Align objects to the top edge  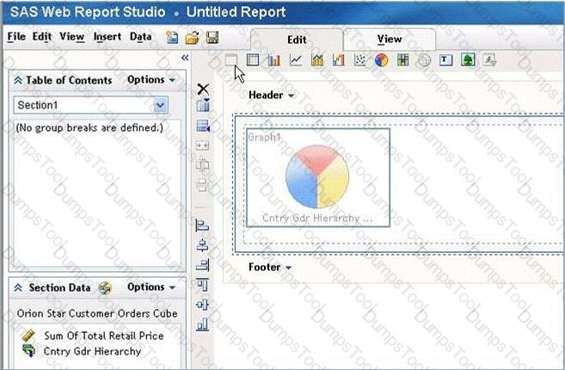(x=202, y=285)
